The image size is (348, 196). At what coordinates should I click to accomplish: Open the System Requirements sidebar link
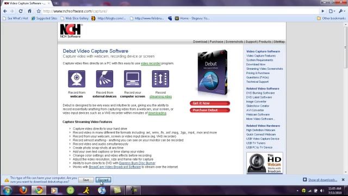click(260, 60)
